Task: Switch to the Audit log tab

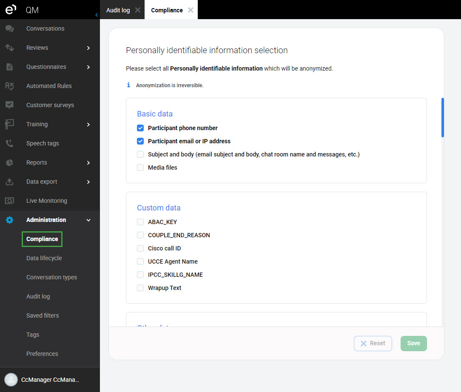Action: pyautogui.click(x=118, y=10)
